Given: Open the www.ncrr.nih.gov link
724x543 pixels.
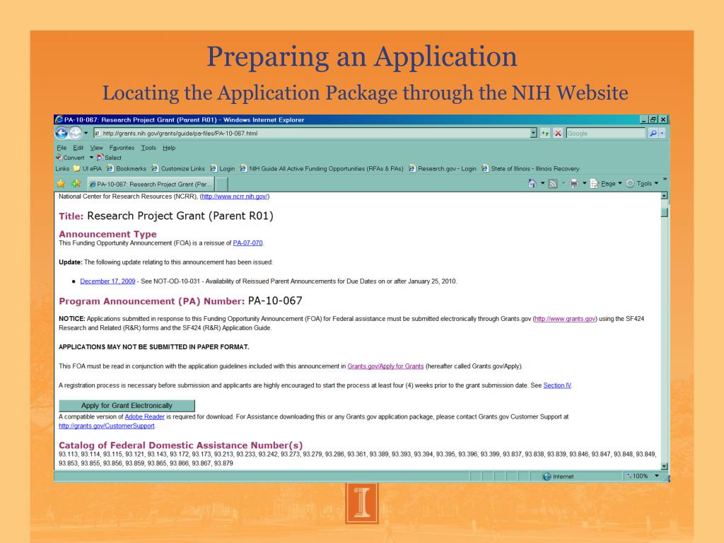Looking at the screenshot, I should click(x=235, y=197).
